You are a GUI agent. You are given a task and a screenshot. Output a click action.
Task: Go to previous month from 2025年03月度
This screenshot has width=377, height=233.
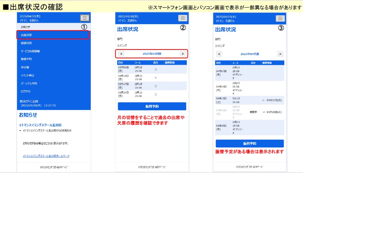click(121, 54)
